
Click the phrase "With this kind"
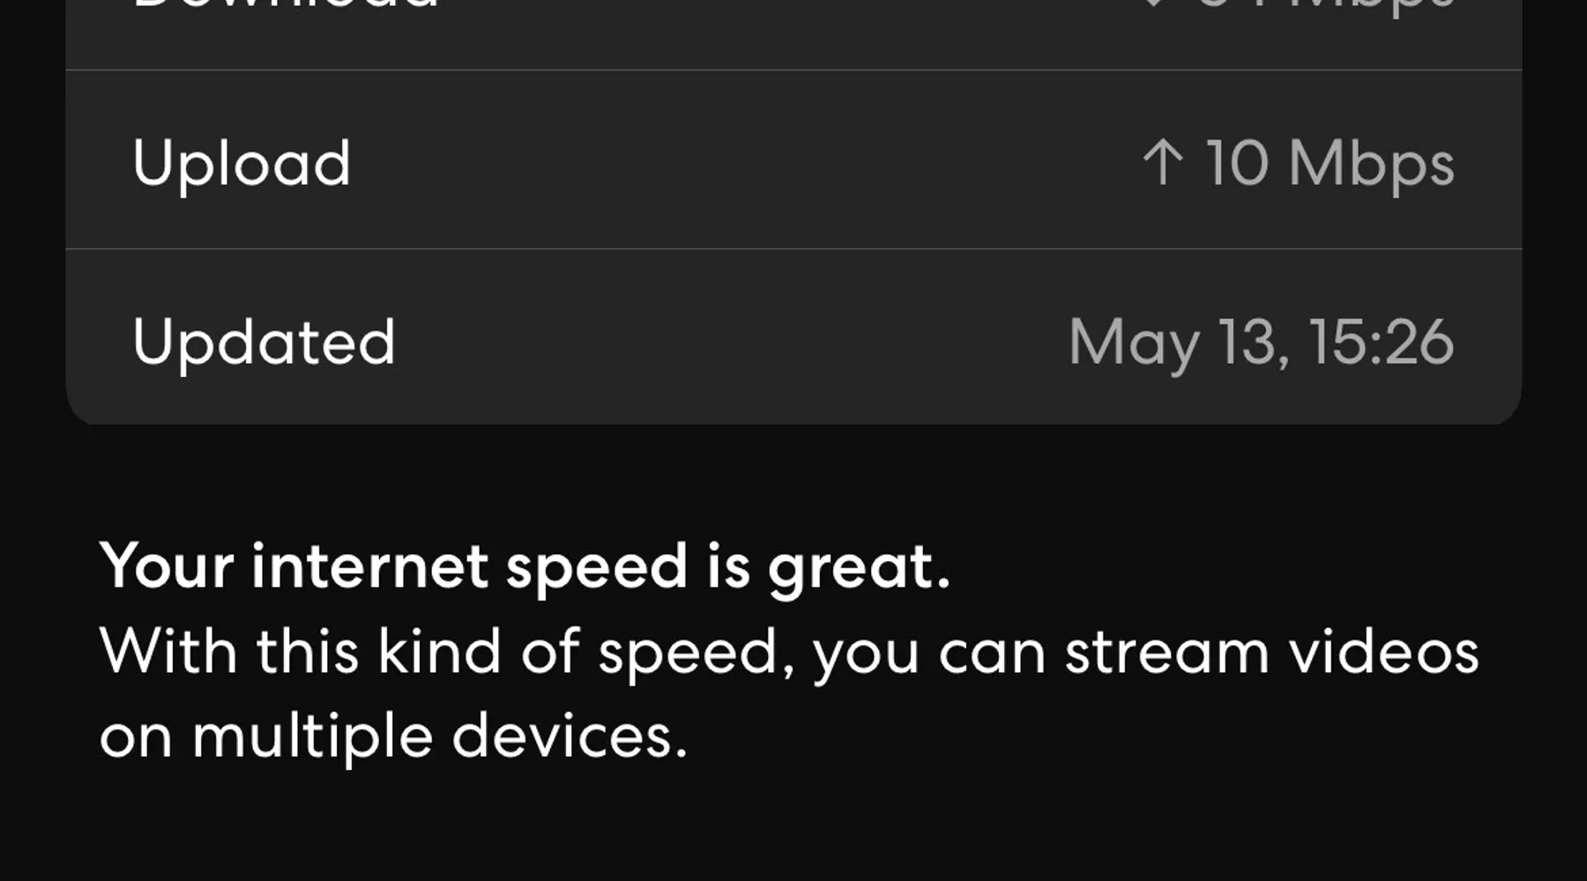(300, 652)
